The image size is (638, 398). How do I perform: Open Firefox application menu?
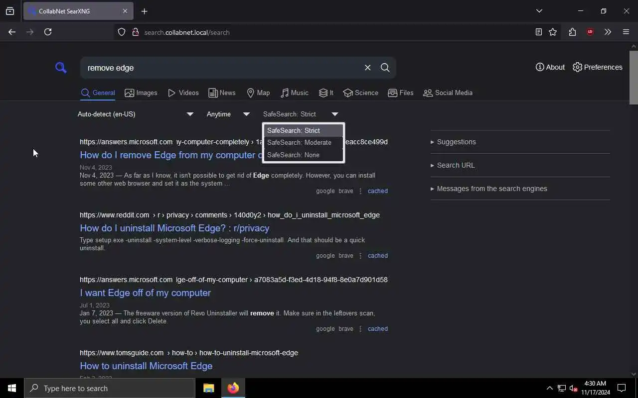click(626, 32)
